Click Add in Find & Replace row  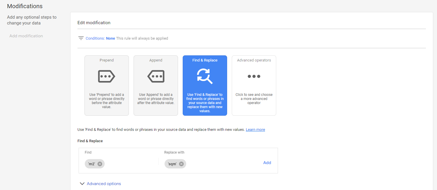267,163
